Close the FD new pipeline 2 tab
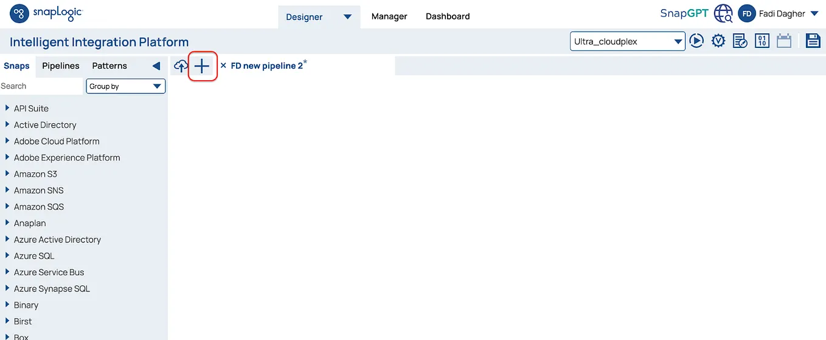The width and height of the screenshot is (826, 340). click(223, 66)
